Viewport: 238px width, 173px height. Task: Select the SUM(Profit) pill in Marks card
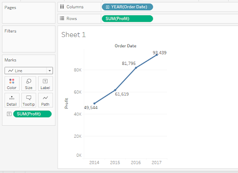point(33,114)
